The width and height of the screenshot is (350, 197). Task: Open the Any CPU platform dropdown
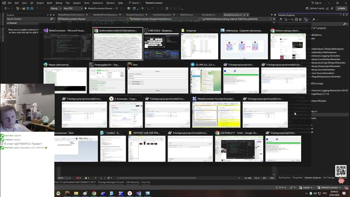[x=73, y=8]
